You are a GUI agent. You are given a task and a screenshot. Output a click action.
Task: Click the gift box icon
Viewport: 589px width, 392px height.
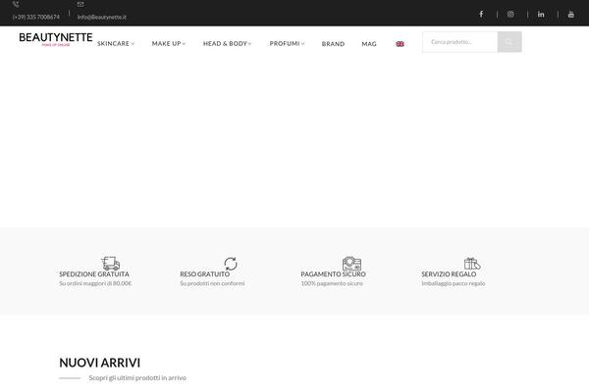[x=472, y=264]
